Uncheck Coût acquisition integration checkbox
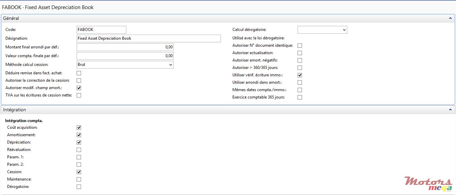456x195 pixels. coord(79,127)
